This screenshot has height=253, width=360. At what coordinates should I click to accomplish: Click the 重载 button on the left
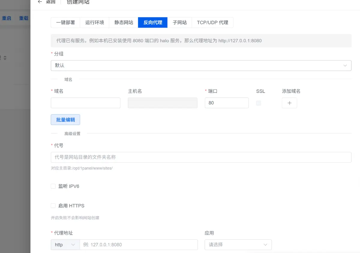pyautogui.click(x=24, y=18)
